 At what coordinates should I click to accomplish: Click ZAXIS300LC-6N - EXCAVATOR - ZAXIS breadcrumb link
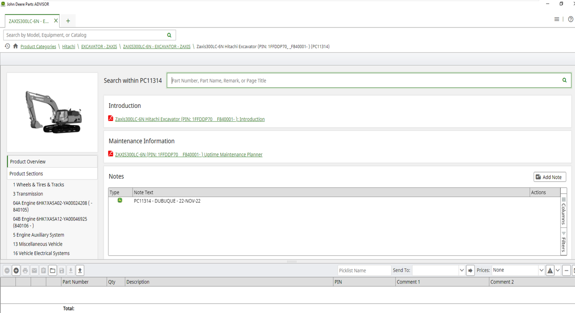157,47
